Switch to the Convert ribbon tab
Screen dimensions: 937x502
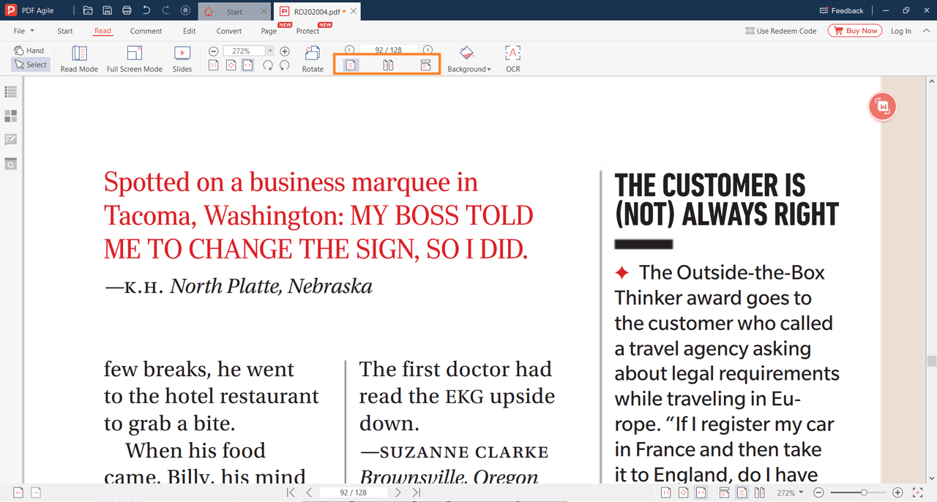tap(228, 31)
